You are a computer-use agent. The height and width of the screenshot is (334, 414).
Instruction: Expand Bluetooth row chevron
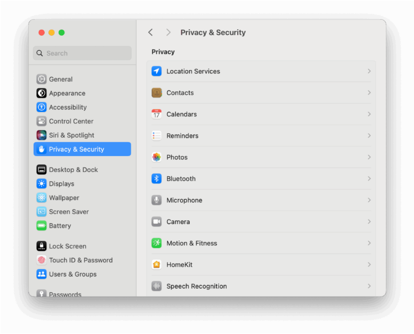[369, 179]
